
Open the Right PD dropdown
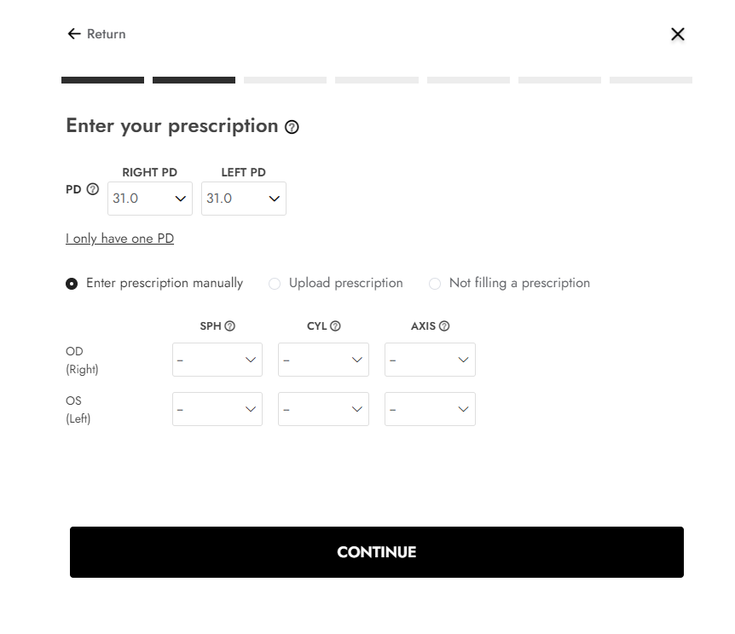pyautogui.click(x=150, y=199)
